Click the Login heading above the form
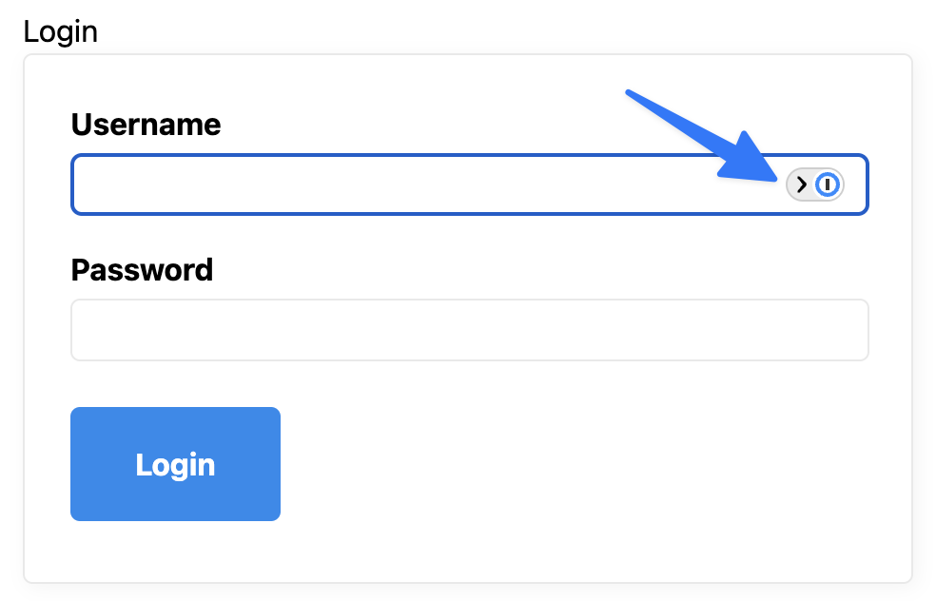This screenshot has width=936, height=601. coord(60,31)
